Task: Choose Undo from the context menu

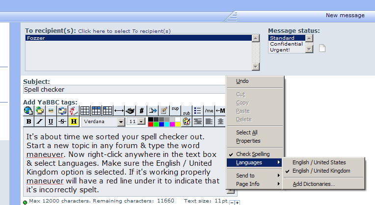Action: click(x=255, y=81)
